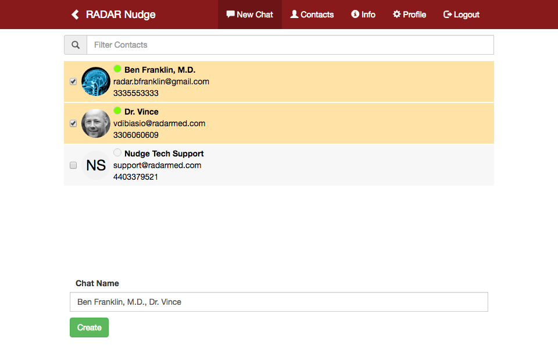
Task: Click the back arrow beside RADAR Nudge
Action: (75, 15)
